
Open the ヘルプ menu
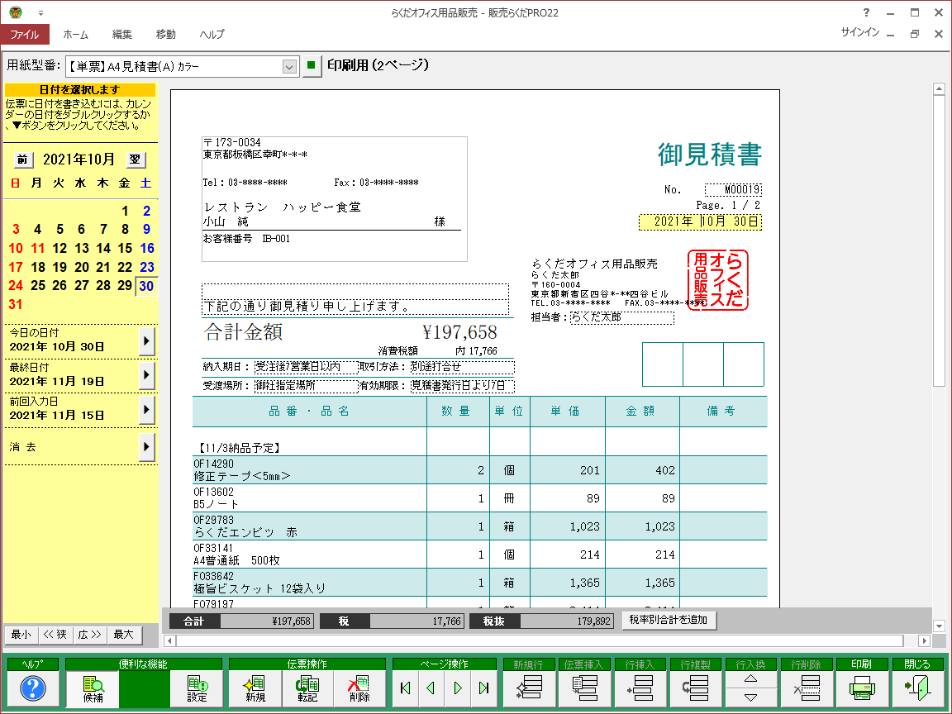212,35
